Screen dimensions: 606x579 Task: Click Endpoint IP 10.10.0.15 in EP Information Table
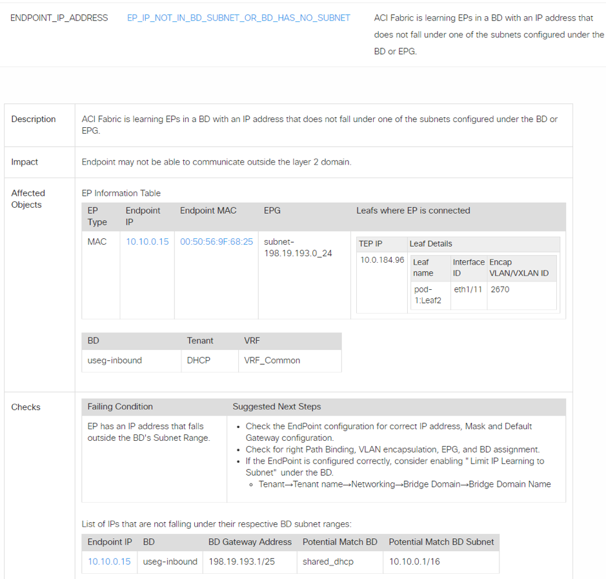click(147, 241)
